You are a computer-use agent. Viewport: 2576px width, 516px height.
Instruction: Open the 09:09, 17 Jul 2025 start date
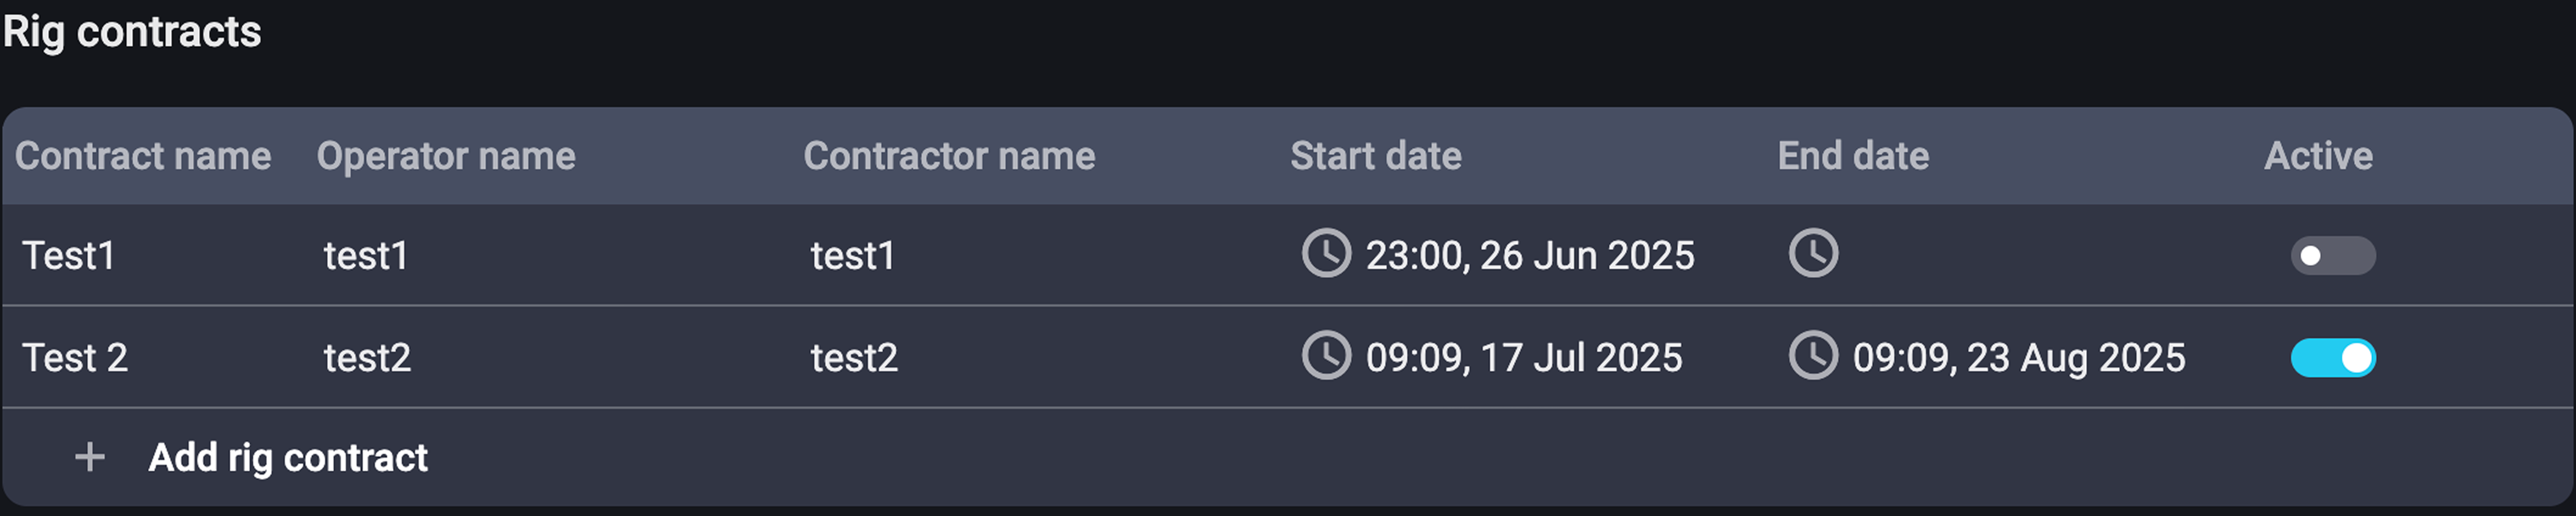[x=1524, y=358]
